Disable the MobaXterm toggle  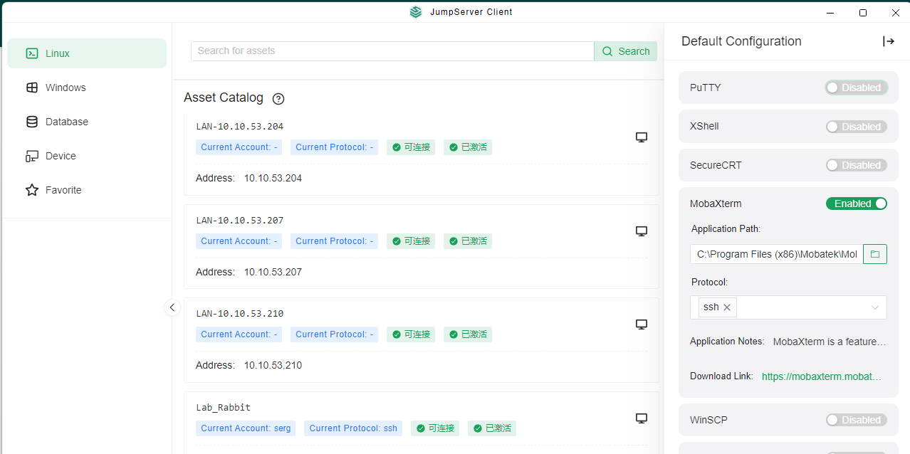coord(857,204)
